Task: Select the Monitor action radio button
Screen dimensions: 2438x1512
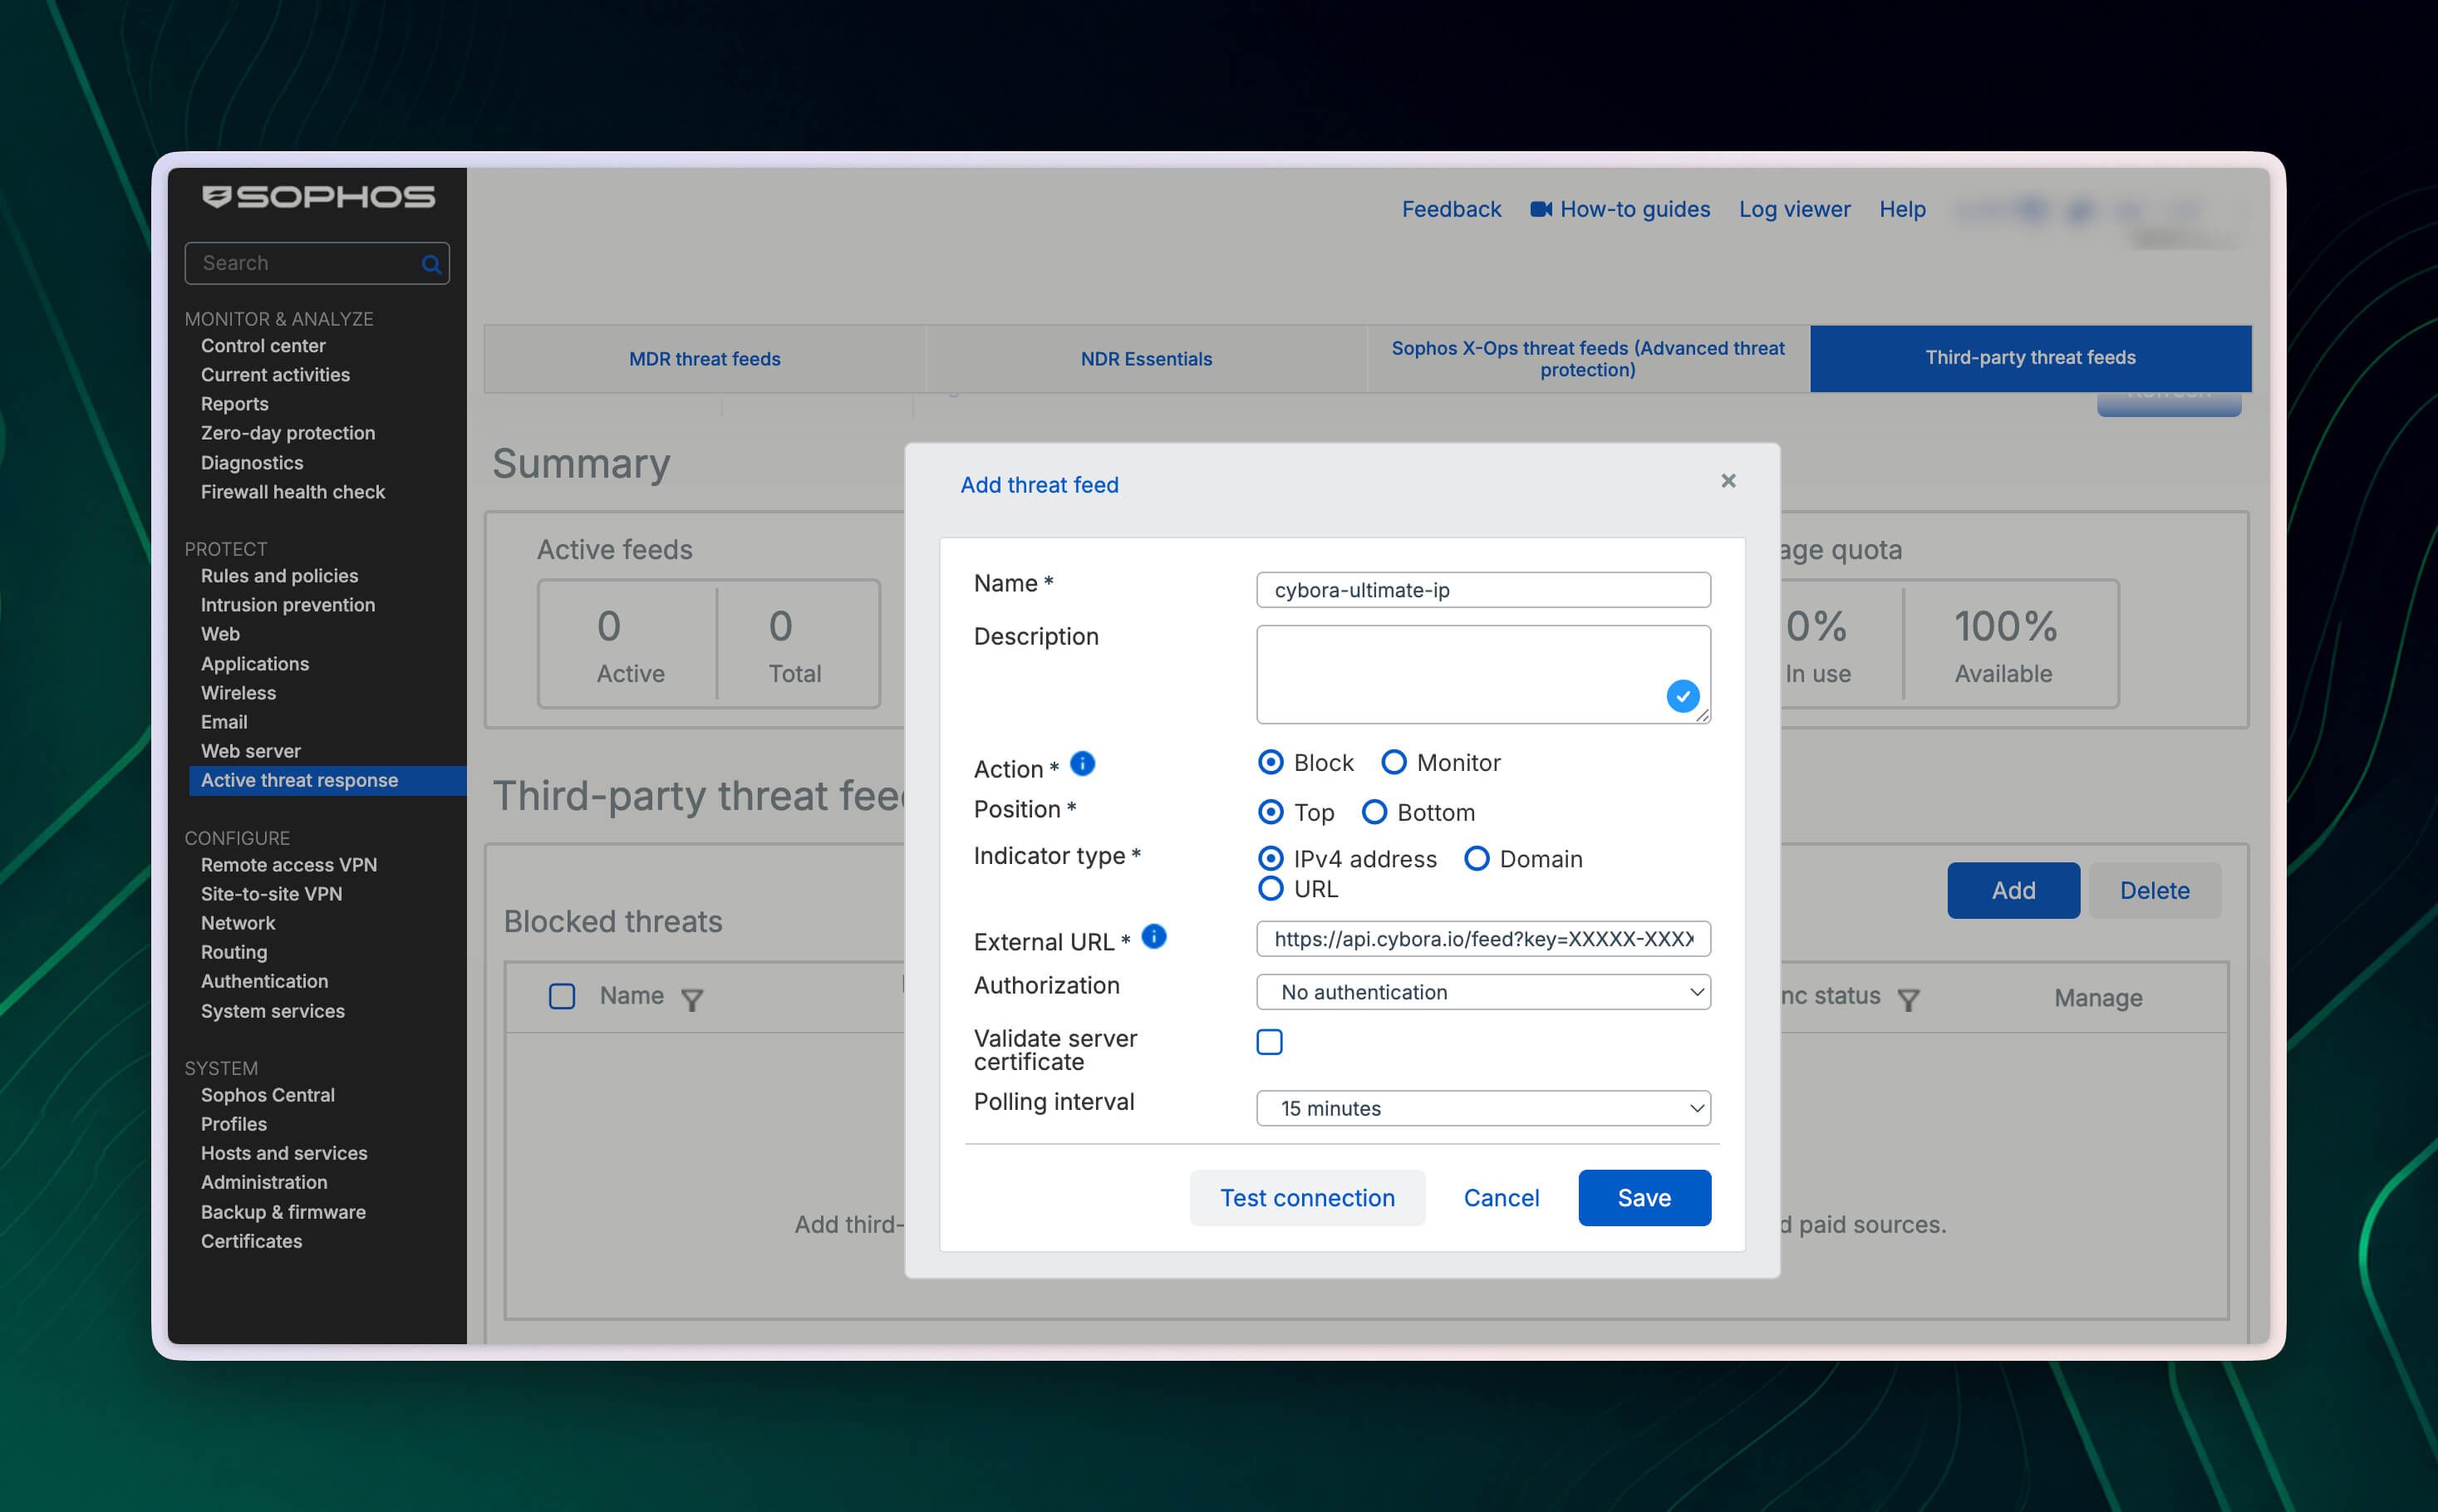Action: [x=1393, y=763]
